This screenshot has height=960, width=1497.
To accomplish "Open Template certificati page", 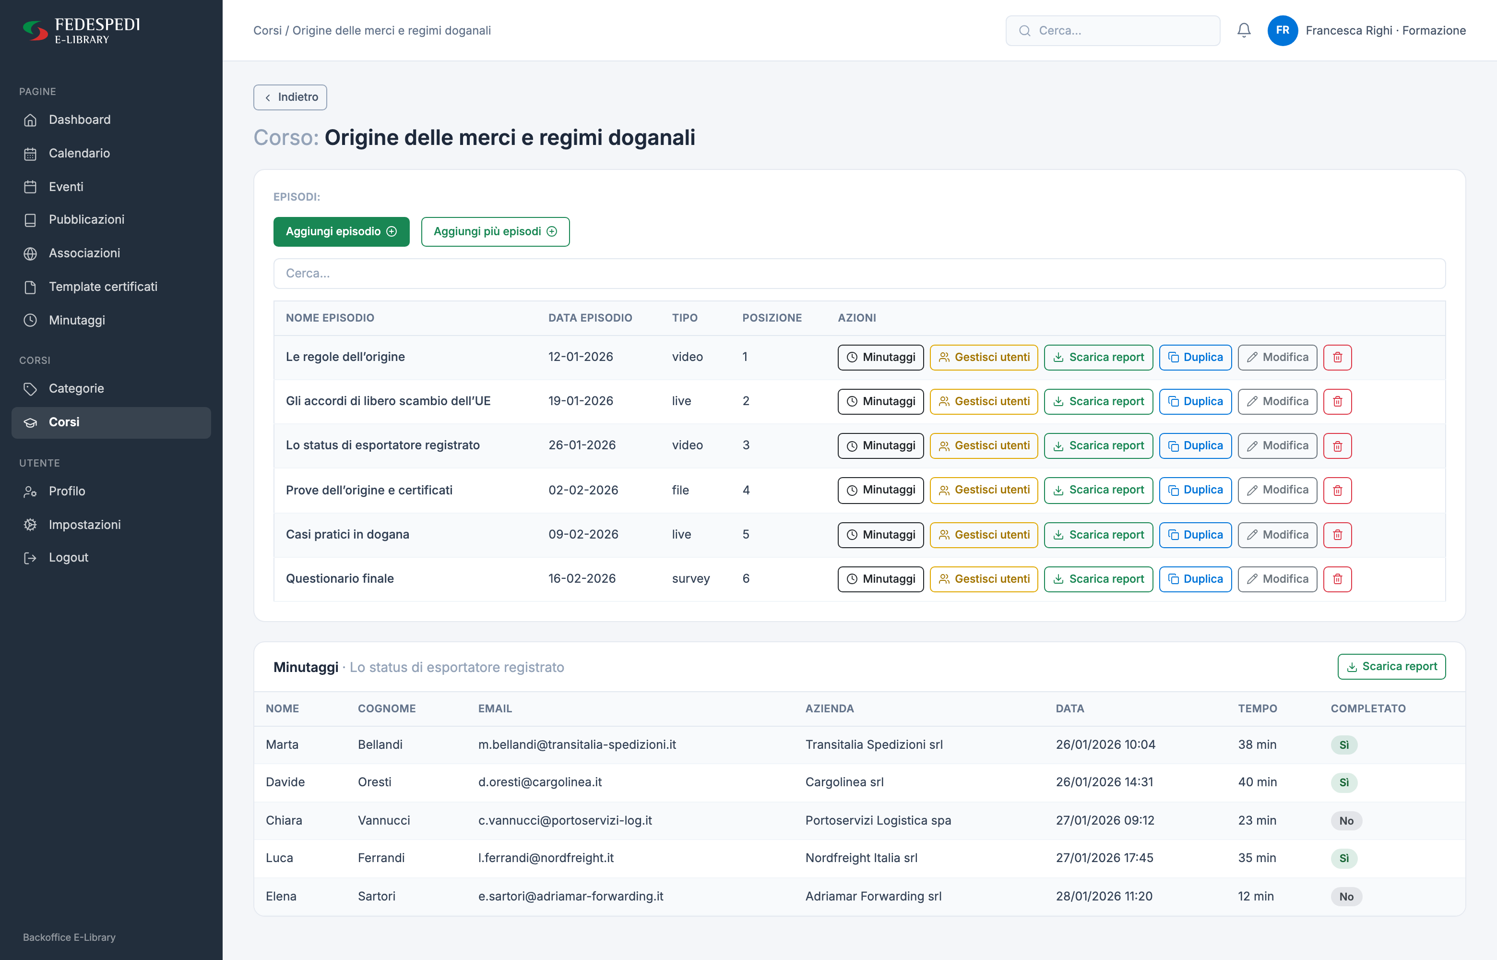I will (111, 287).
